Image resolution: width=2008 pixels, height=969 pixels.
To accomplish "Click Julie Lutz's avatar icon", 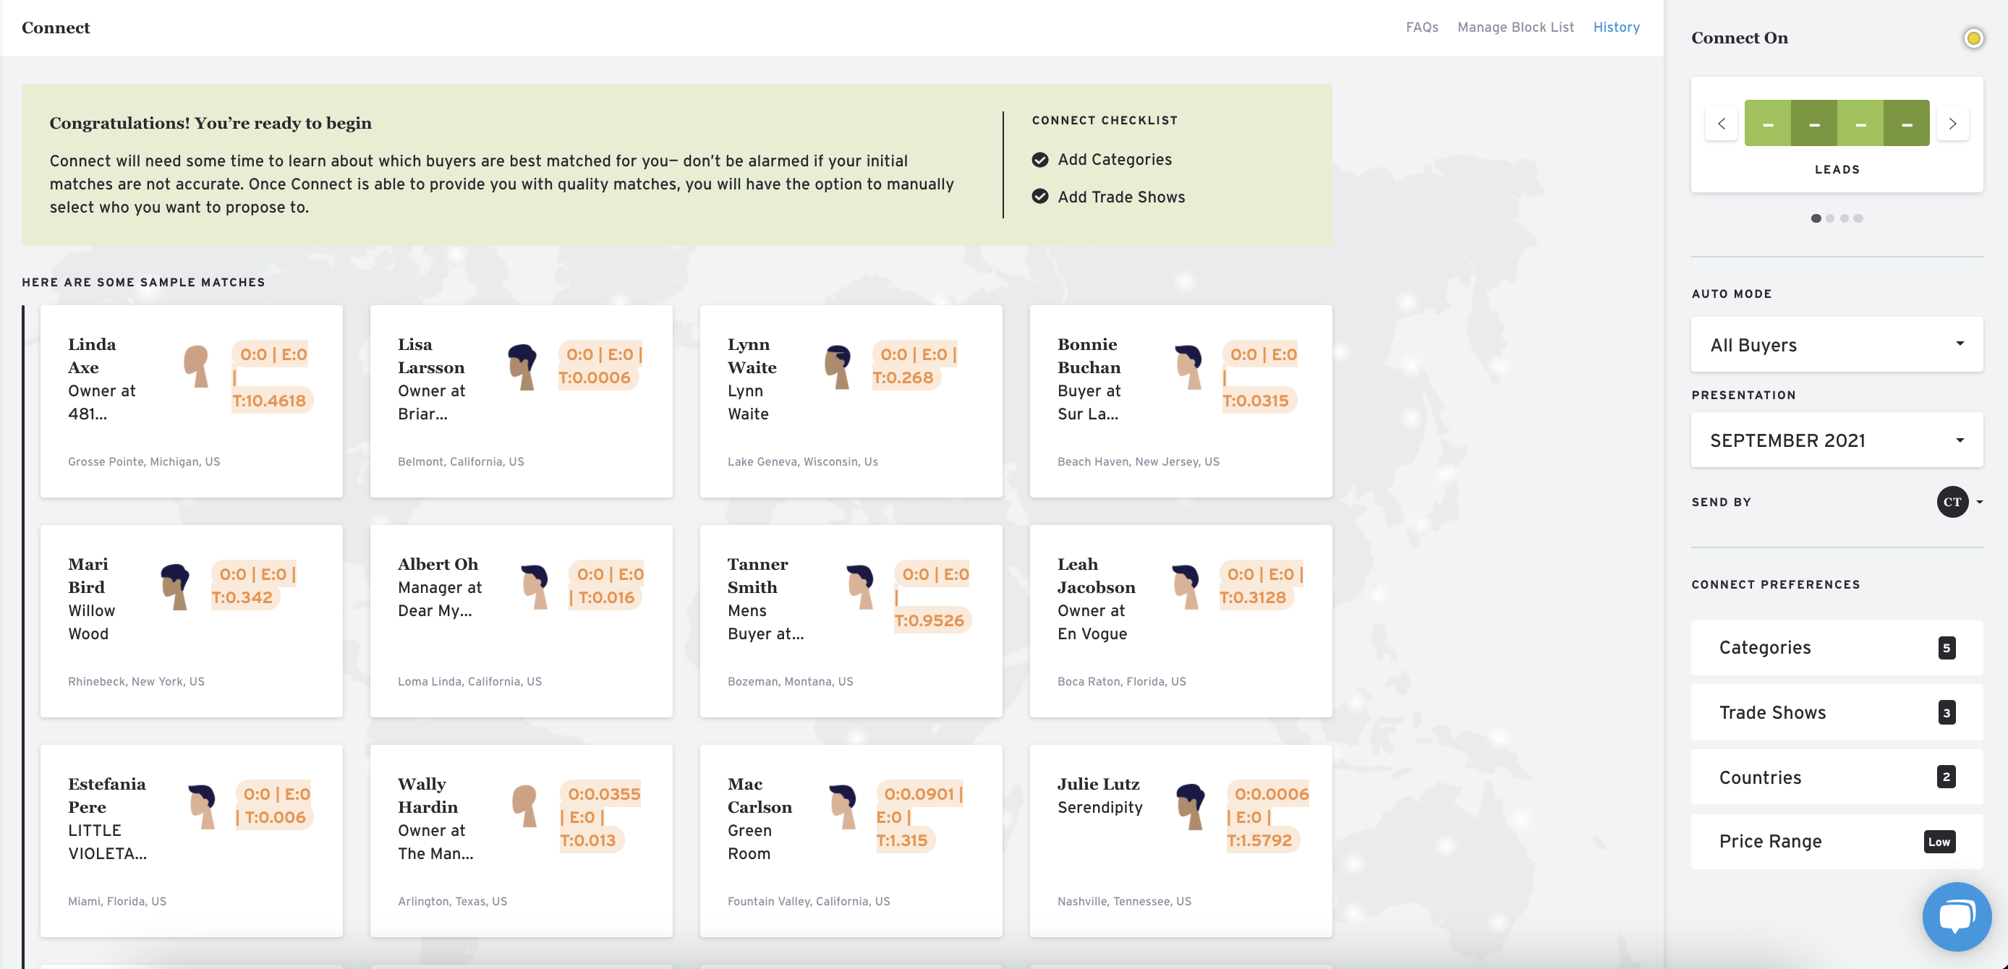I will [x=1191, y=806].
